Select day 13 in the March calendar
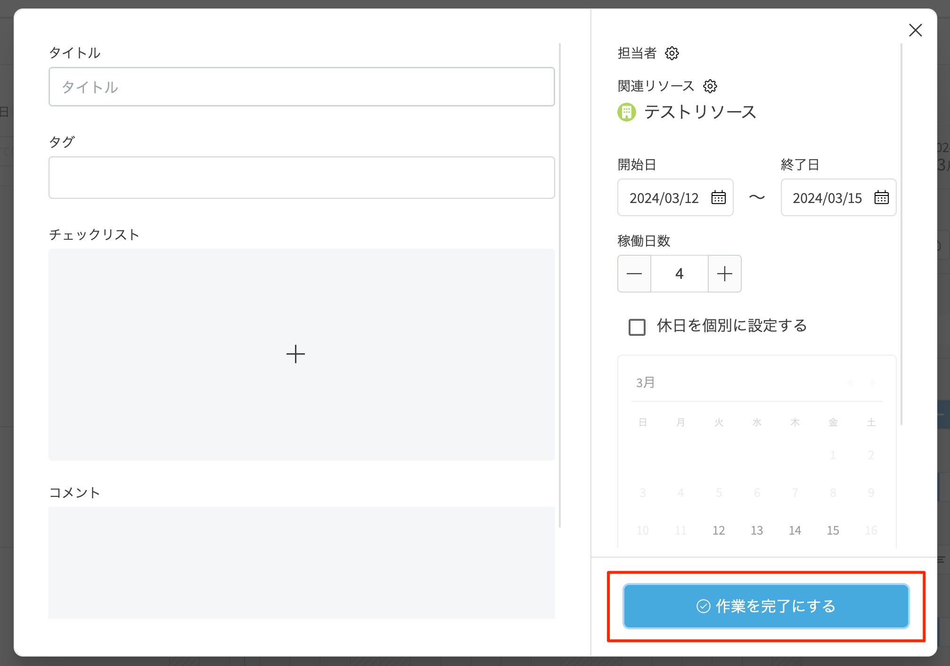Screen dimensions: 950x666 tap(757, 530)
